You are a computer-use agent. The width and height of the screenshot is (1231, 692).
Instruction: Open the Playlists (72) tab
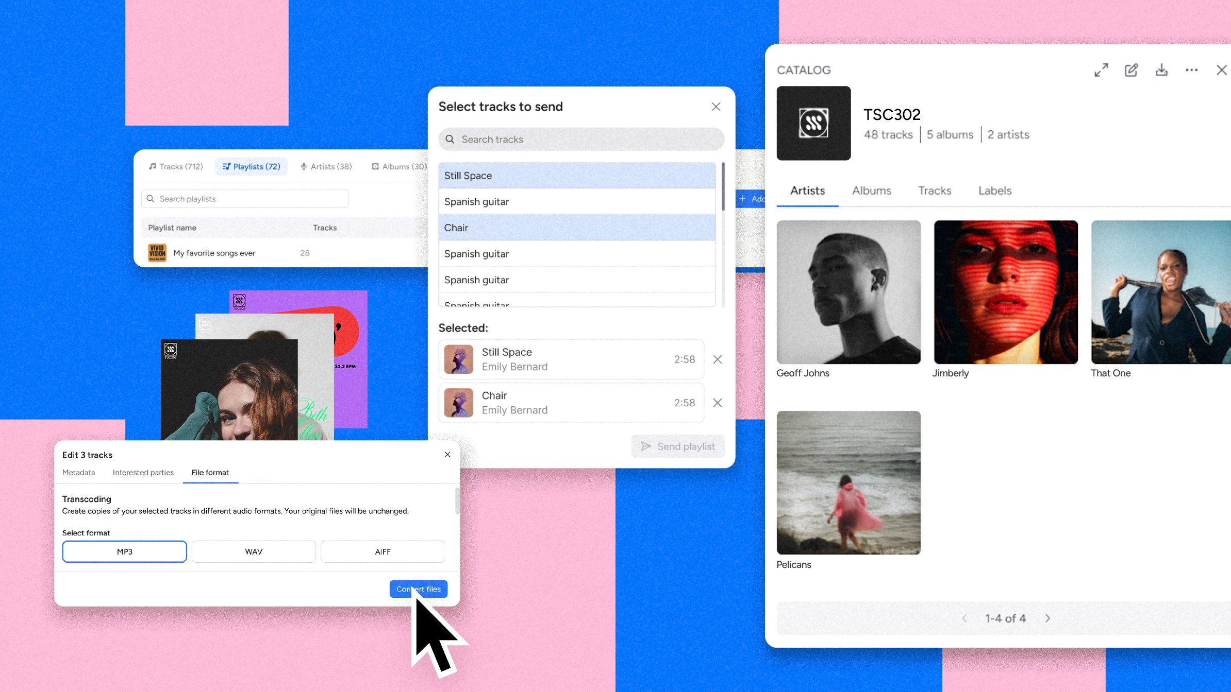tap(251, 166)
